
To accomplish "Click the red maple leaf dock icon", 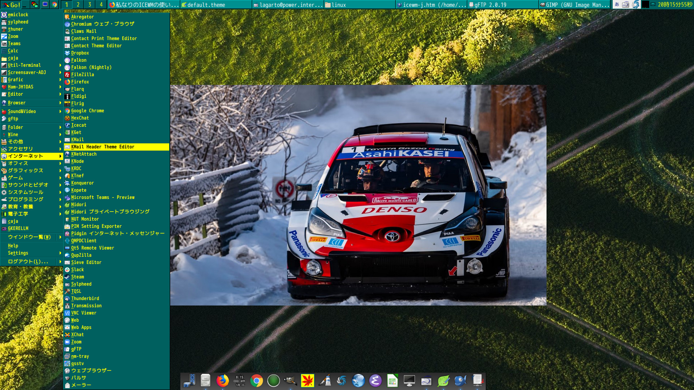I will click(307, 381).
